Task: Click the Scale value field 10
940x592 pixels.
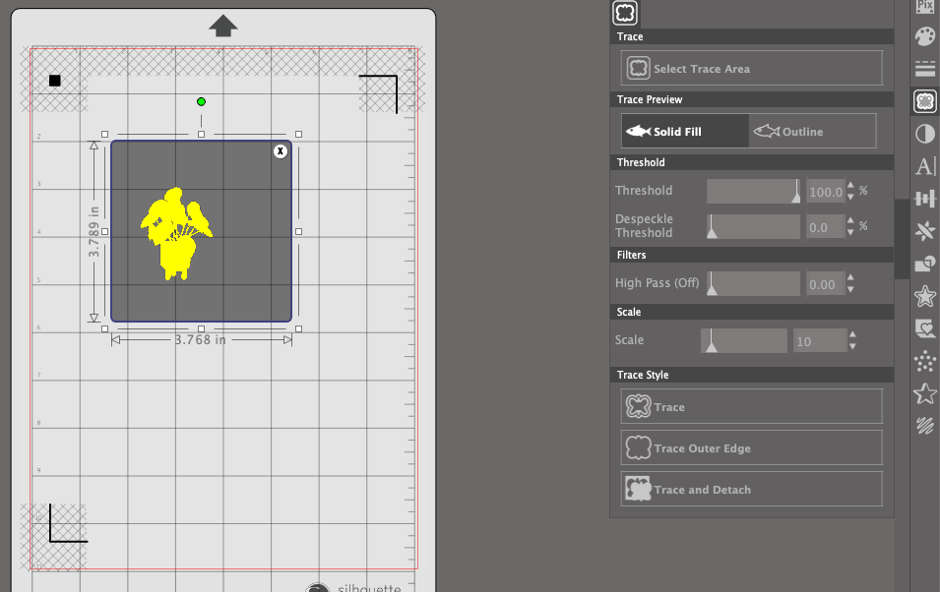Action: (x=820, y=341)
